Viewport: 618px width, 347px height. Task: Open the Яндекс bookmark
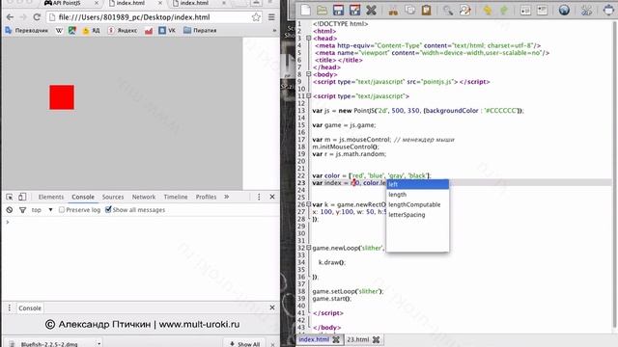[123, 30]
